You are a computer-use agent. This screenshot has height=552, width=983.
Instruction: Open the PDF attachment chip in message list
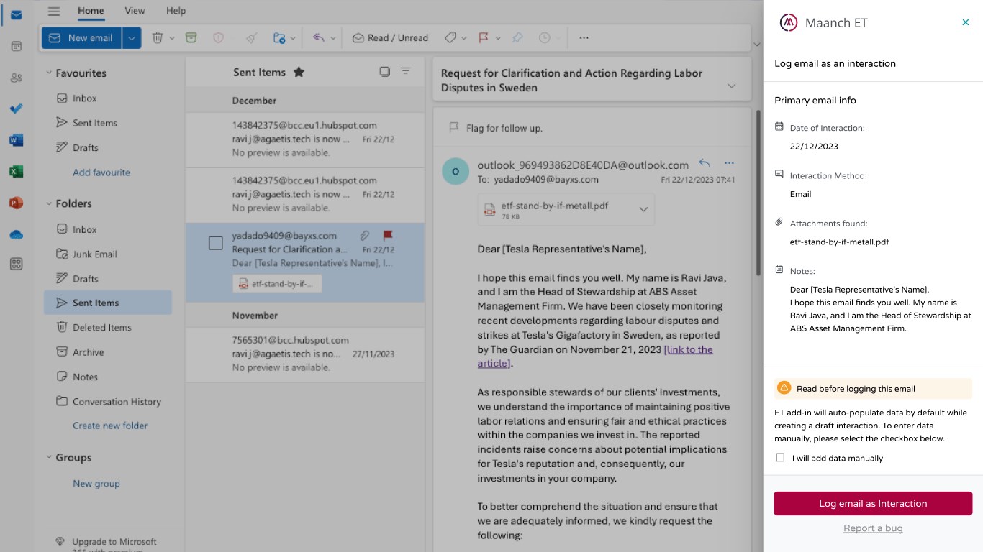coord(277,284)
